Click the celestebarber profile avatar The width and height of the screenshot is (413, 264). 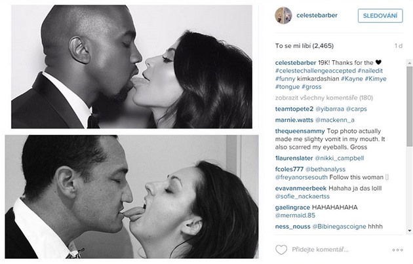click(x=283, y=16)
